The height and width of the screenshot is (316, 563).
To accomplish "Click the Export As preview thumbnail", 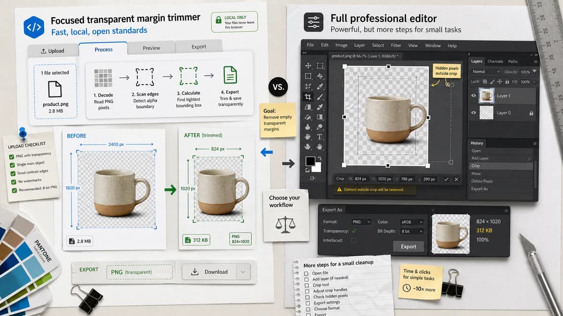I will [450, 234].
